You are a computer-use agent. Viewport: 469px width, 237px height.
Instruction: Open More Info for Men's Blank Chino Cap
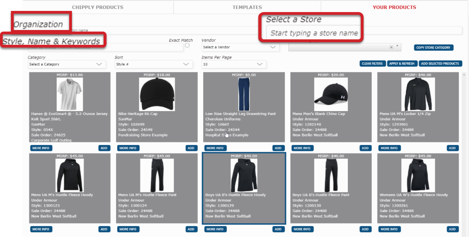(302, 148)
